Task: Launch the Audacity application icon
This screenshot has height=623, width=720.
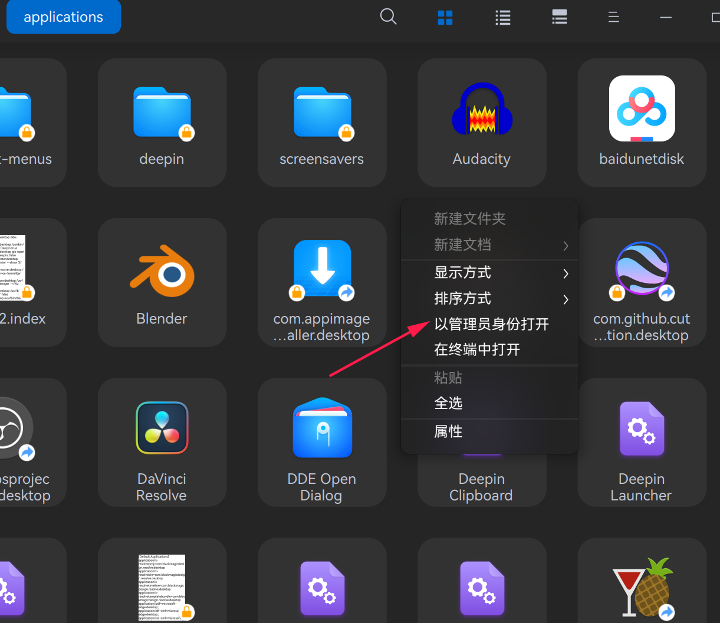Action: tap(482, 109)
